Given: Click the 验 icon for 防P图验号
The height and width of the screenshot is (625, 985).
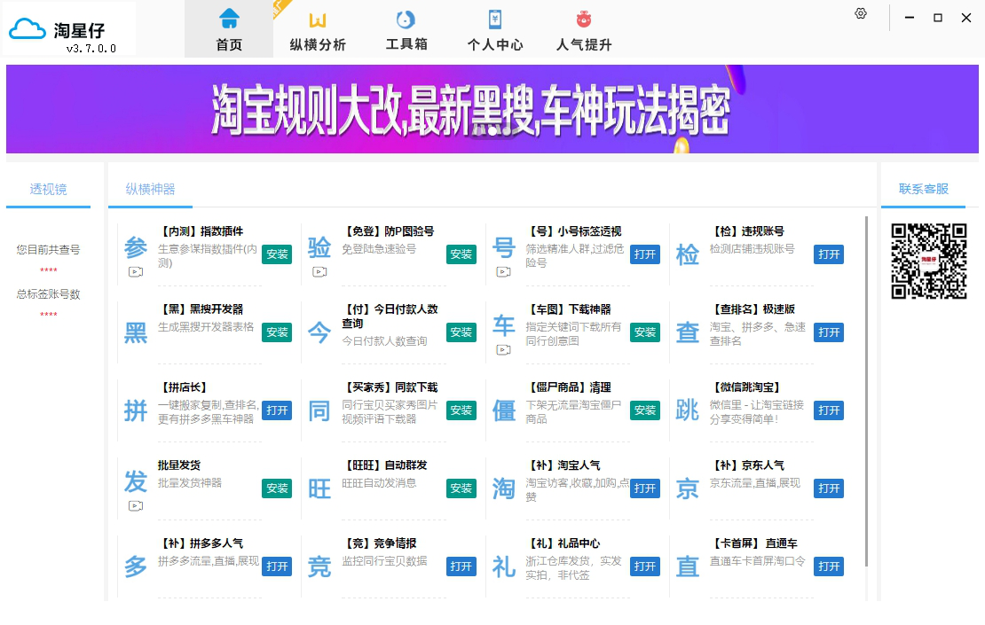Looking at the screenshot, I should tap(319, 248).
